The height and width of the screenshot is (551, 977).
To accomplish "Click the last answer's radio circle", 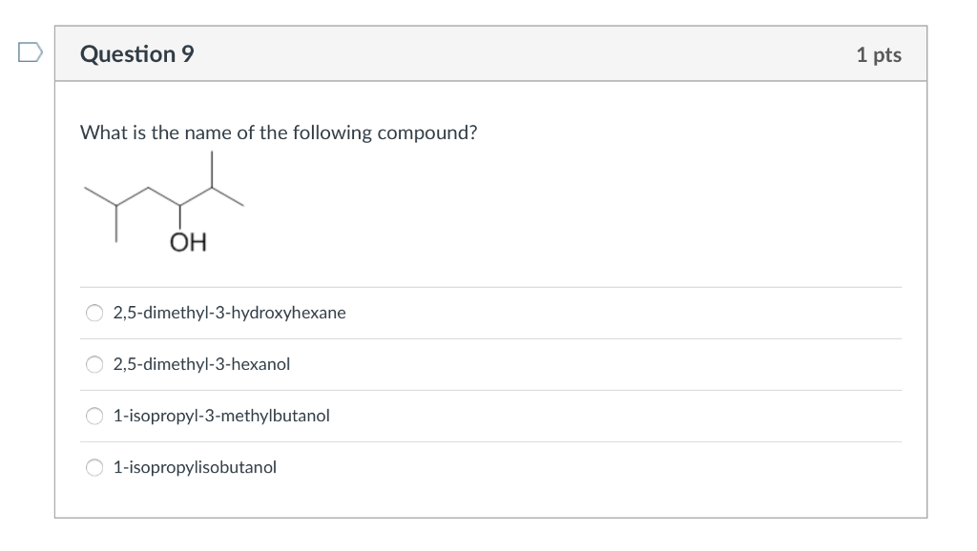I will coord(94,467).
